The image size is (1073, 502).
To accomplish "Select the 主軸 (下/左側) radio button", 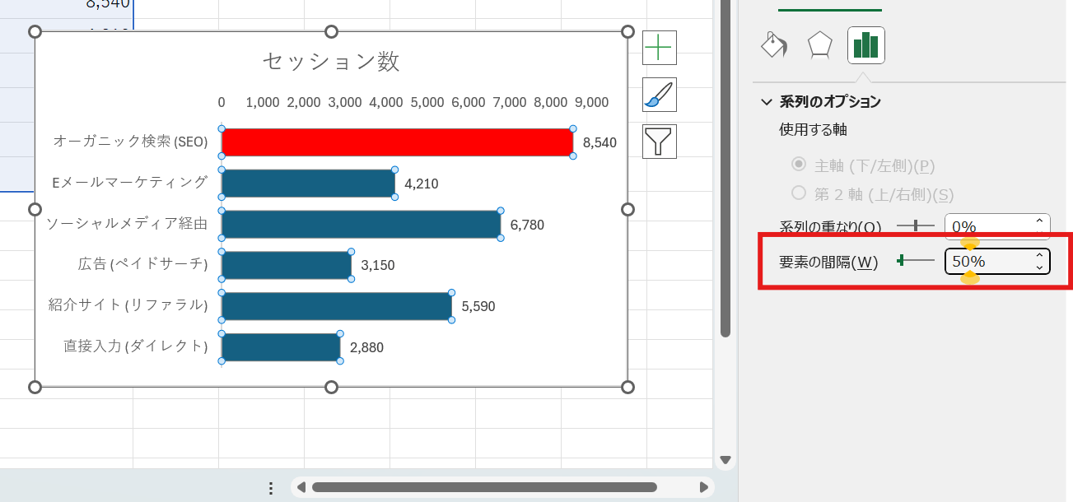I will [797, 164].
